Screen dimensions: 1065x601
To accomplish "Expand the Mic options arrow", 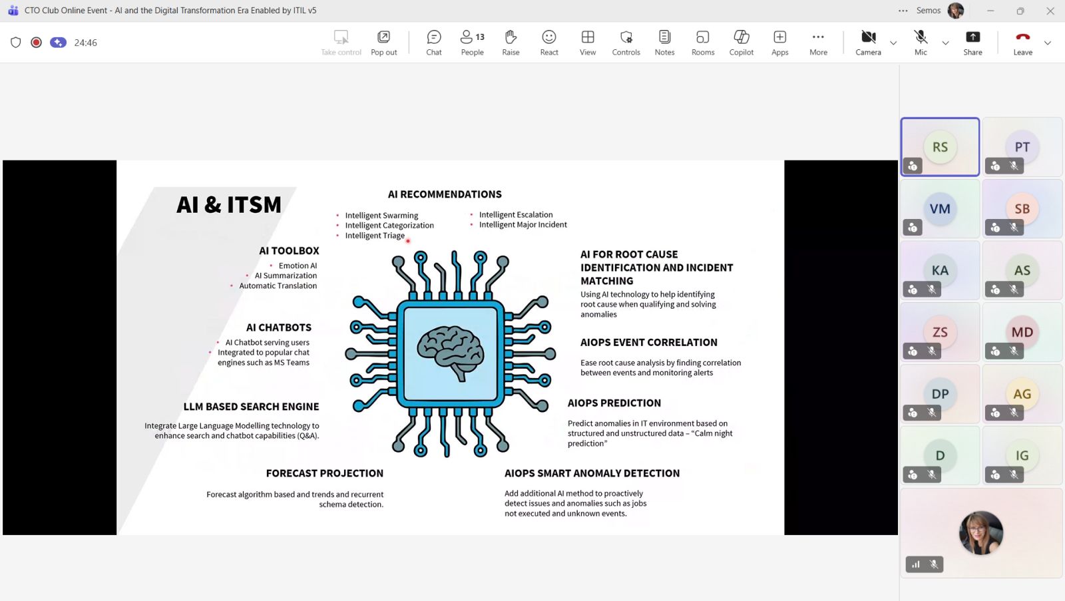I will (x=945, y=43).
